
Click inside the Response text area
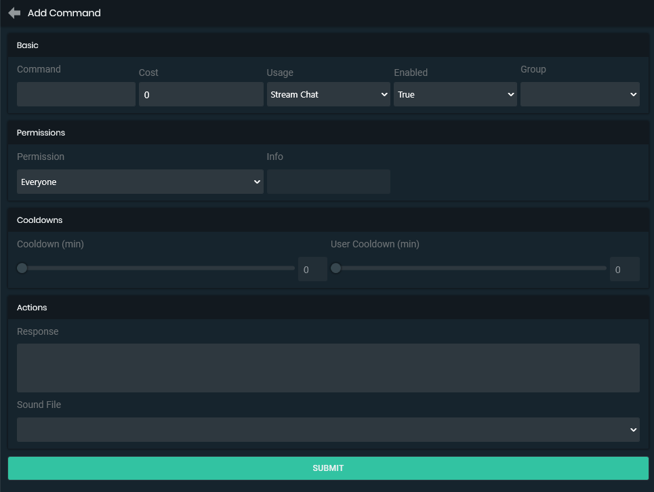328,367
